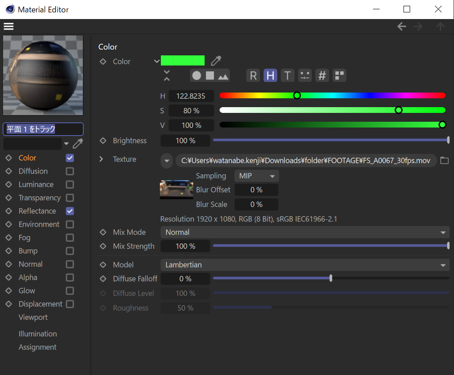Browse texture file with folder icon
454x375 pixels.
pyautogui.click(x=444, y=160)
